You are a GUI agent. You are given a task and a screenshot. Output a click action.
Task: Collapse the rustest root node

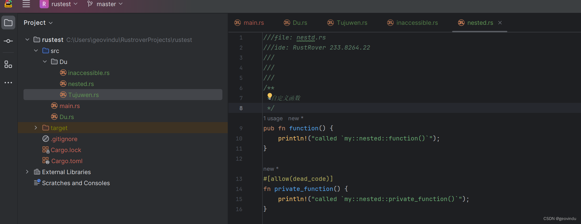(27, 39)
